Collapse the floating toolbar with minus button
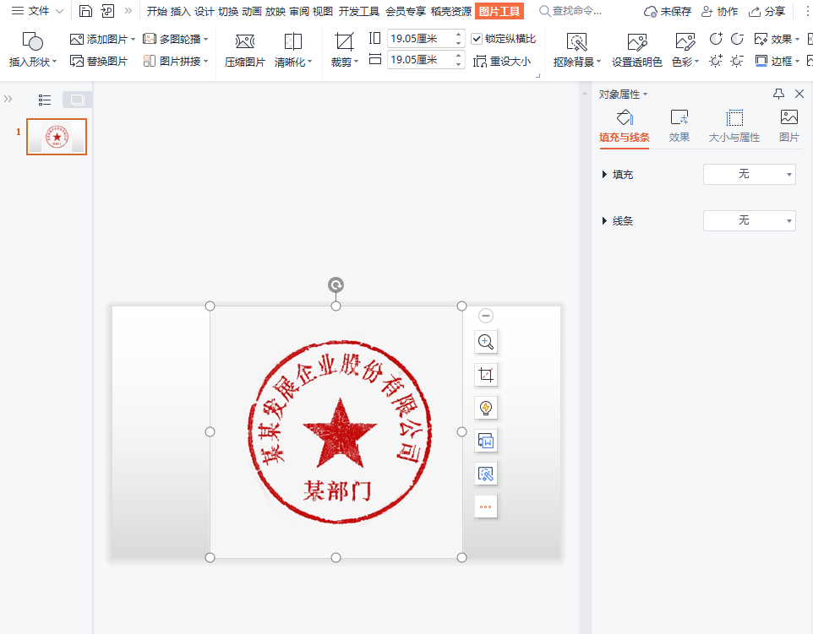 click(485, 315)
